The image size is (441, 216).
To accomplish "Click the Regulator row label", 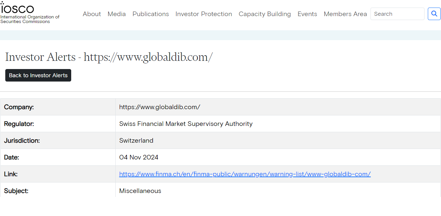I will coord(19,124).
